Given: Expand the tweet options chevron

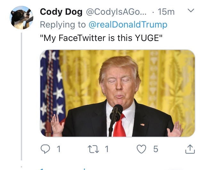Looking at the screenshot, I should pyautogui.click(x=191, y=11).
